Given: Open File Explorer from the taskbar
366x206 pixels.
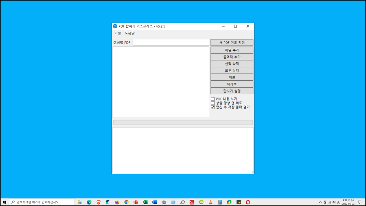Looking at the screenshot, I should pyautogui.click(x=80, y=202).
